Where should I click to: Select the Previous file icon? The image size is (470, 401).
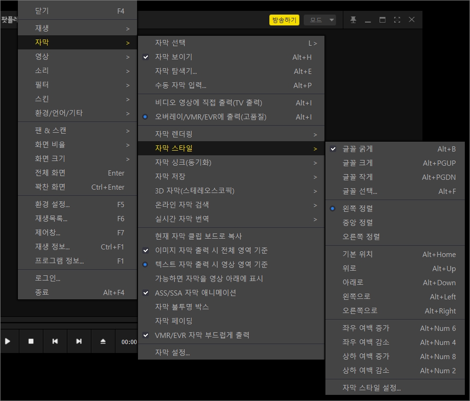click(55, 341)
